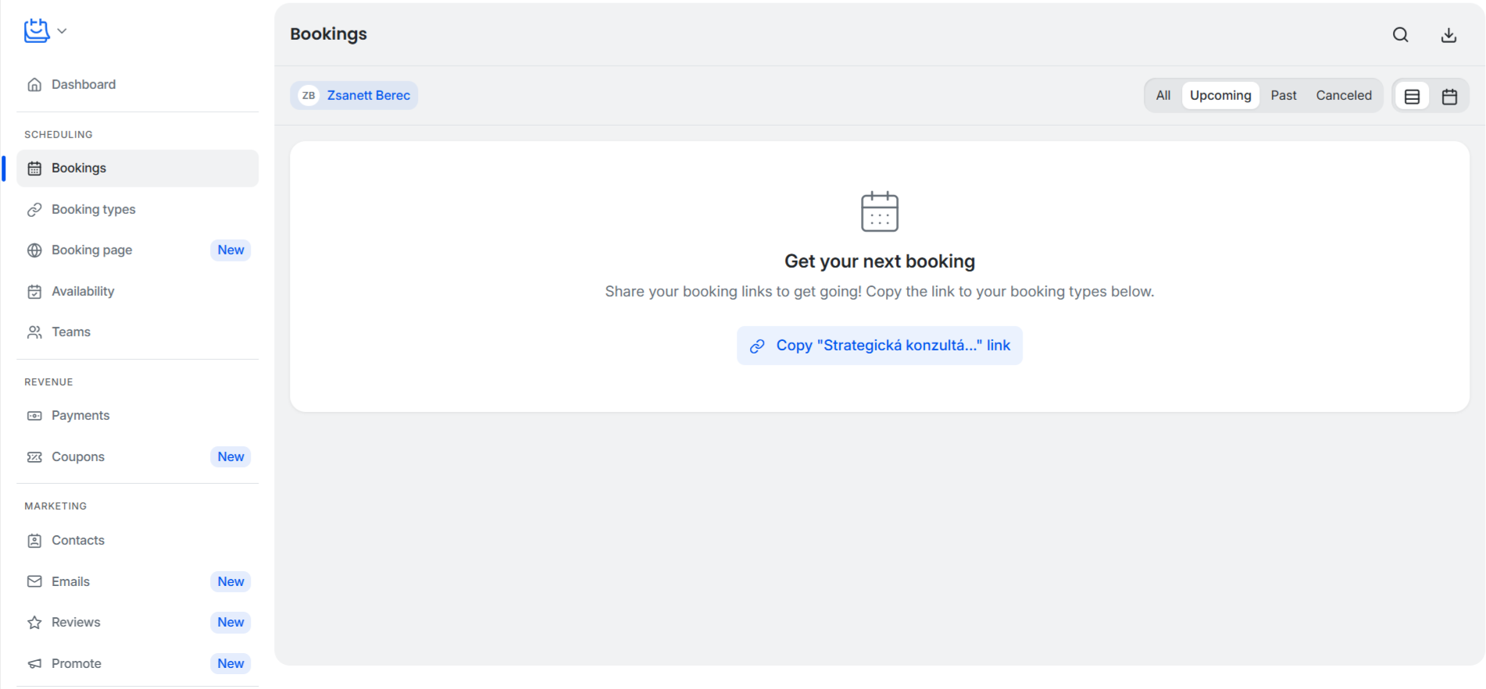The image size is (1486, 689).
Task: Navigate to Teams in sidebar
Action: [x=71, y=332]
